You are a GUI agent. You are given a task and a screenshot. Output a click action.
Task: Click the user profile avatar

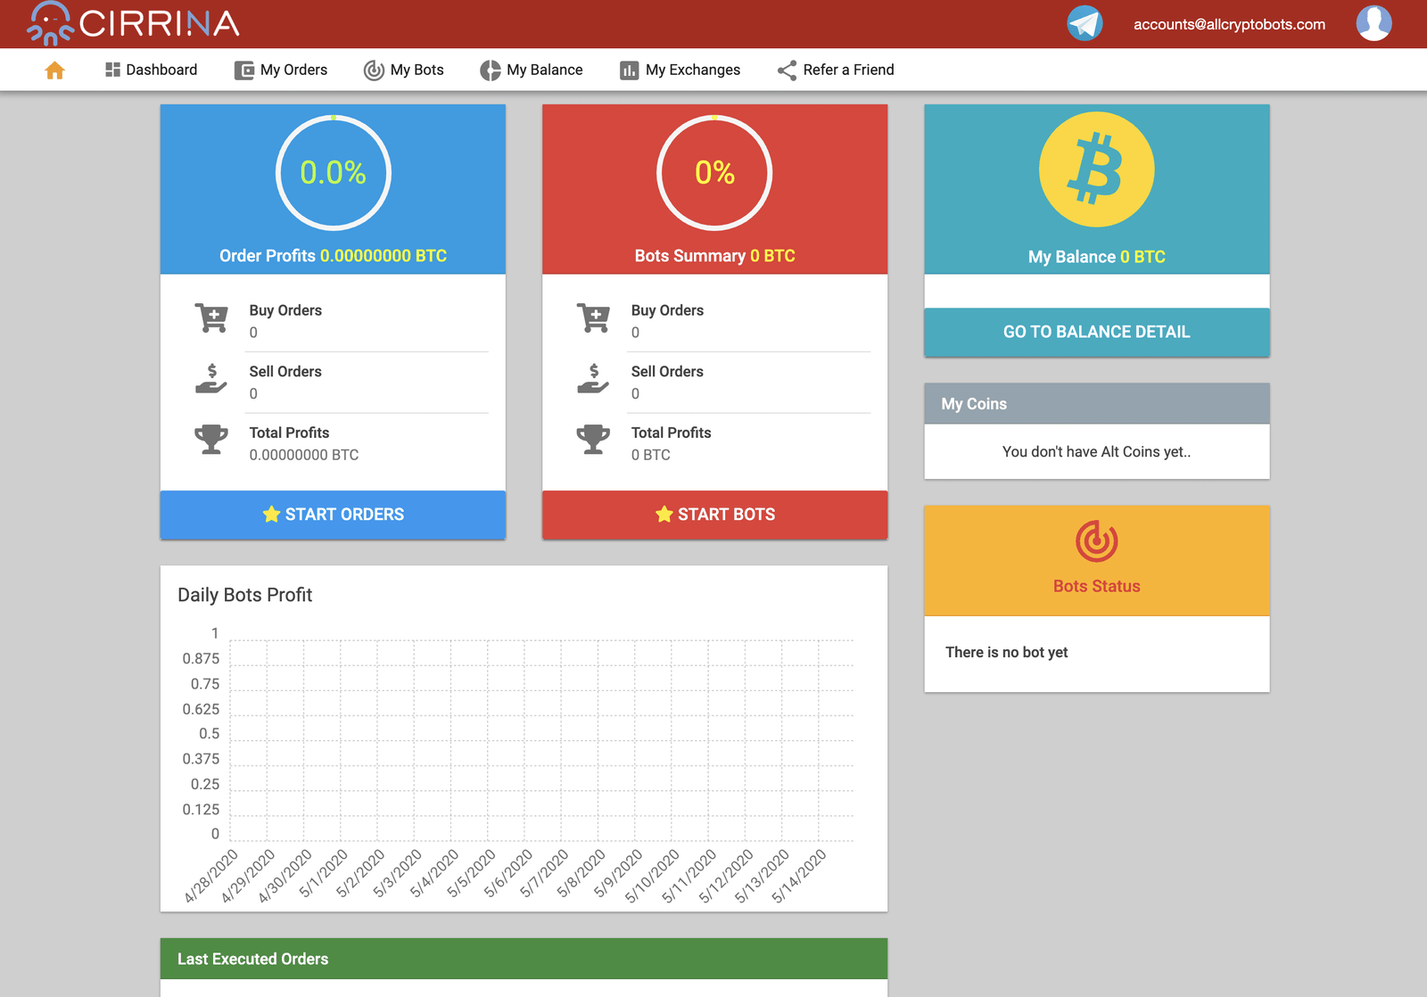[x=1373, y=23]
